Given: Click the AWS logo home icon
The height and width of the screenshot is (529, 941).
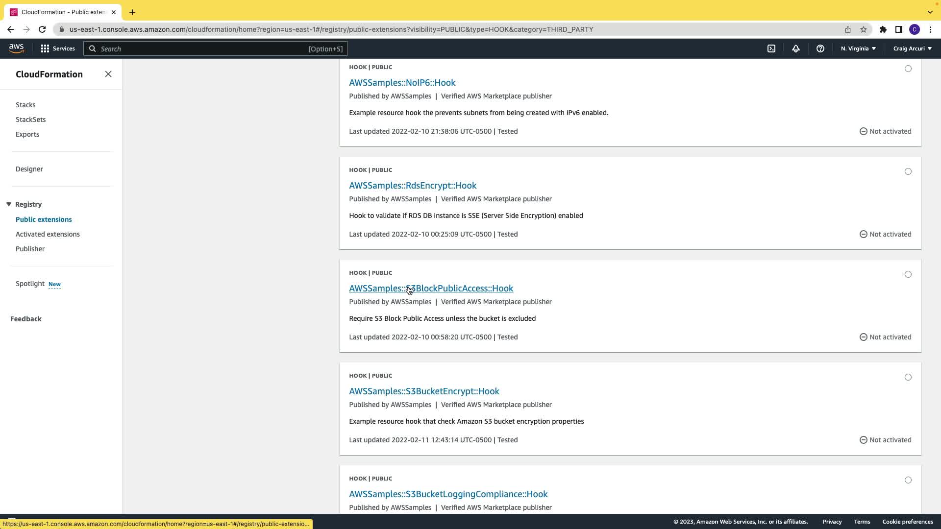Looking at the screenshot, I should 16,48.
